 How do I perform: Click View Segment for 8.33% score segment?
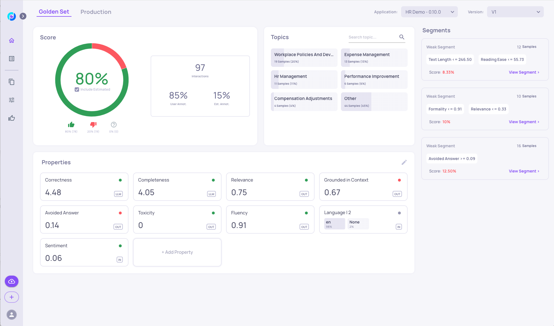(524, 72)
